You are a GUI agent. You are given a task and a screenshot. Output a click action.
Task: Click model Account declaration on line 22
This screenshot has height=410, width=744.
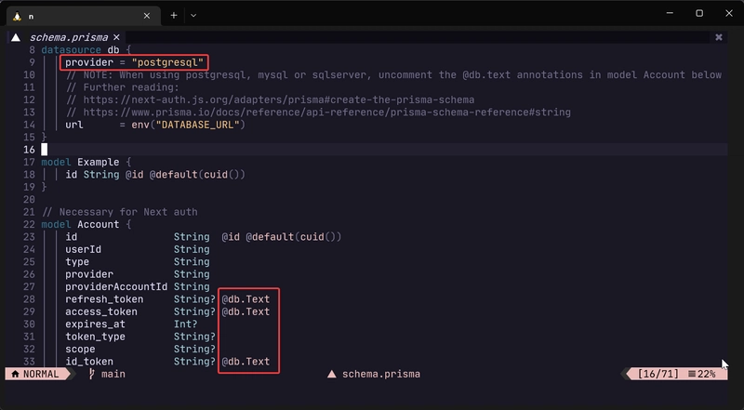tap(86, 224)
